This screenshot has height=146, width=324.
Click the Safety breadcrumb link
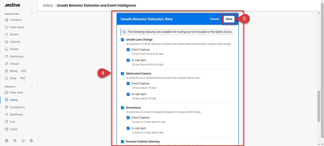click(48, 5)
